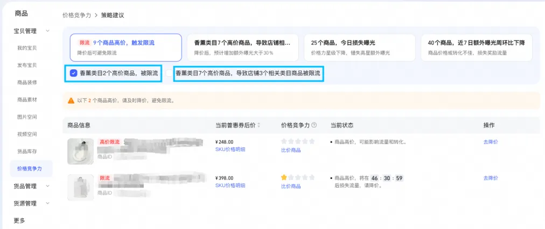Screen dimensions: 545x229
Task: Expand the 货源管理 section chevron
Action: click(x=47, y=203)
